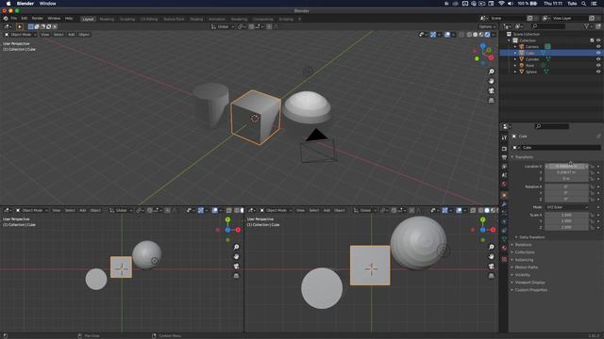Expand Camera row in outliner
This screenshot has height=339, width=604.
pos(515,46)
